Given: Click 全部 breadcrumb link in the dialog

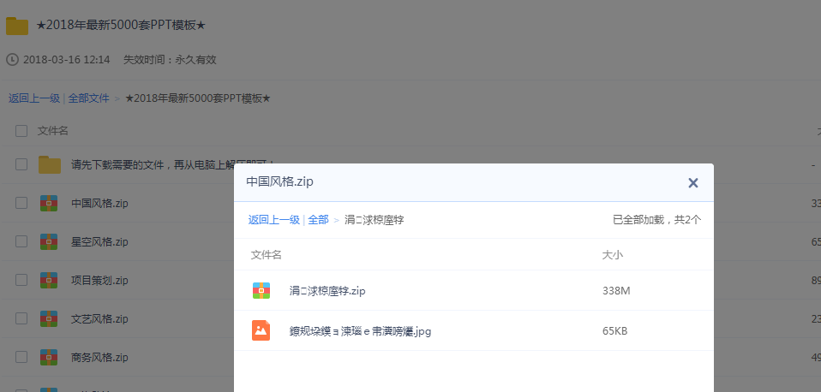Looking at the screenshot, I should [318, 220].
